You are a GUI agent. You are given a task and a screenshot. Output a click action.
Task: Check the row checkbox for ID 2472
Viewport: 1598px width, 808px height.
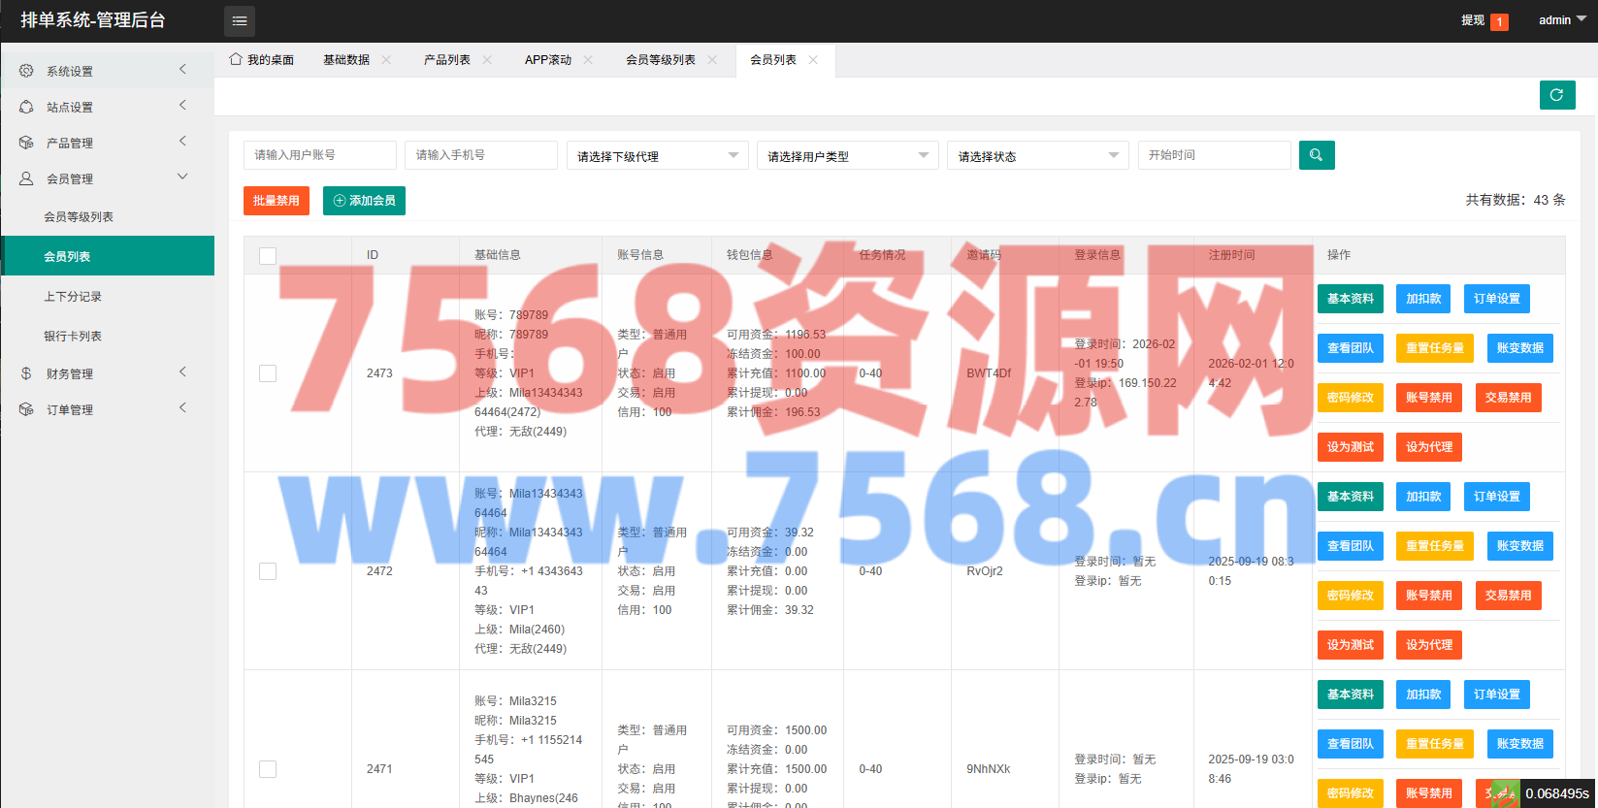coord(268,571)
